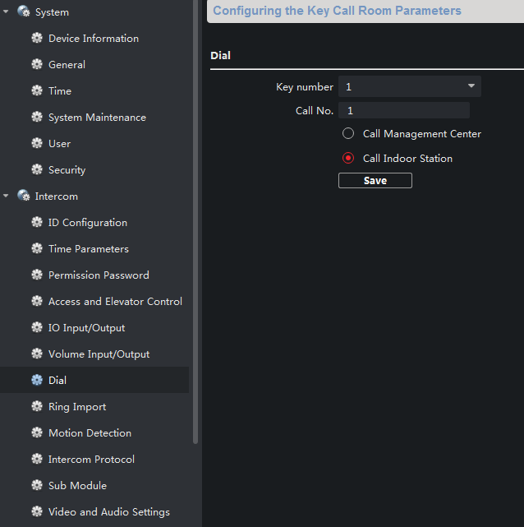Image resolution: width=524 pixels, height=527 pixels.
Task: Click the gear icon beside Device Information
Action: [37, 39]
